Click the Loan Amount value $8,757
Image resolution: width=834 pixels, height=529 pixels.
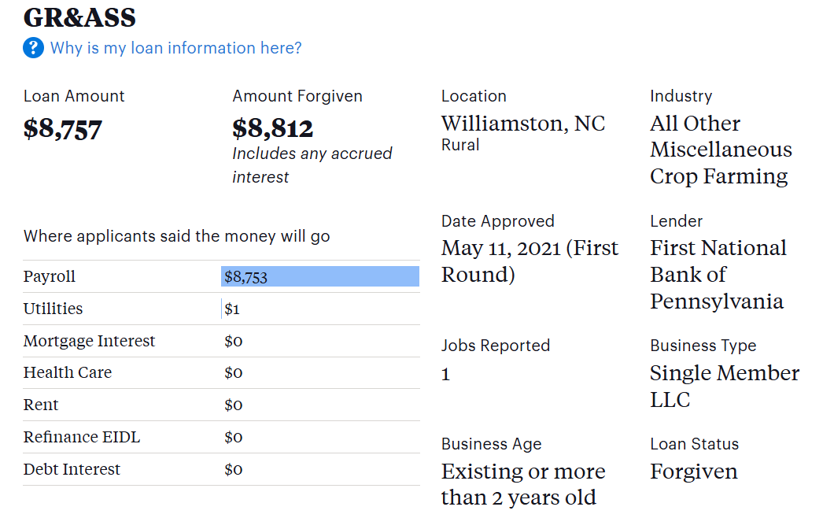point(62,129)
